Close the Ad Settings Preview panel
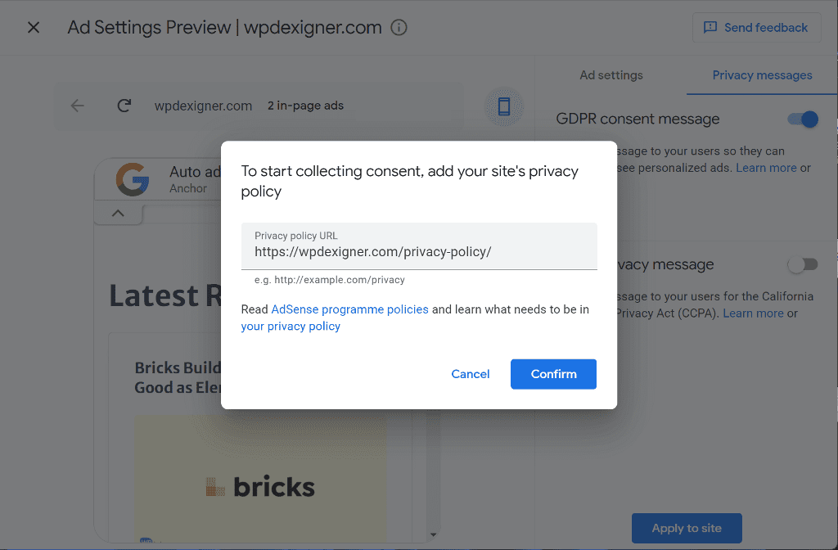This screenshot has width=838, height=550. point(34,28)
